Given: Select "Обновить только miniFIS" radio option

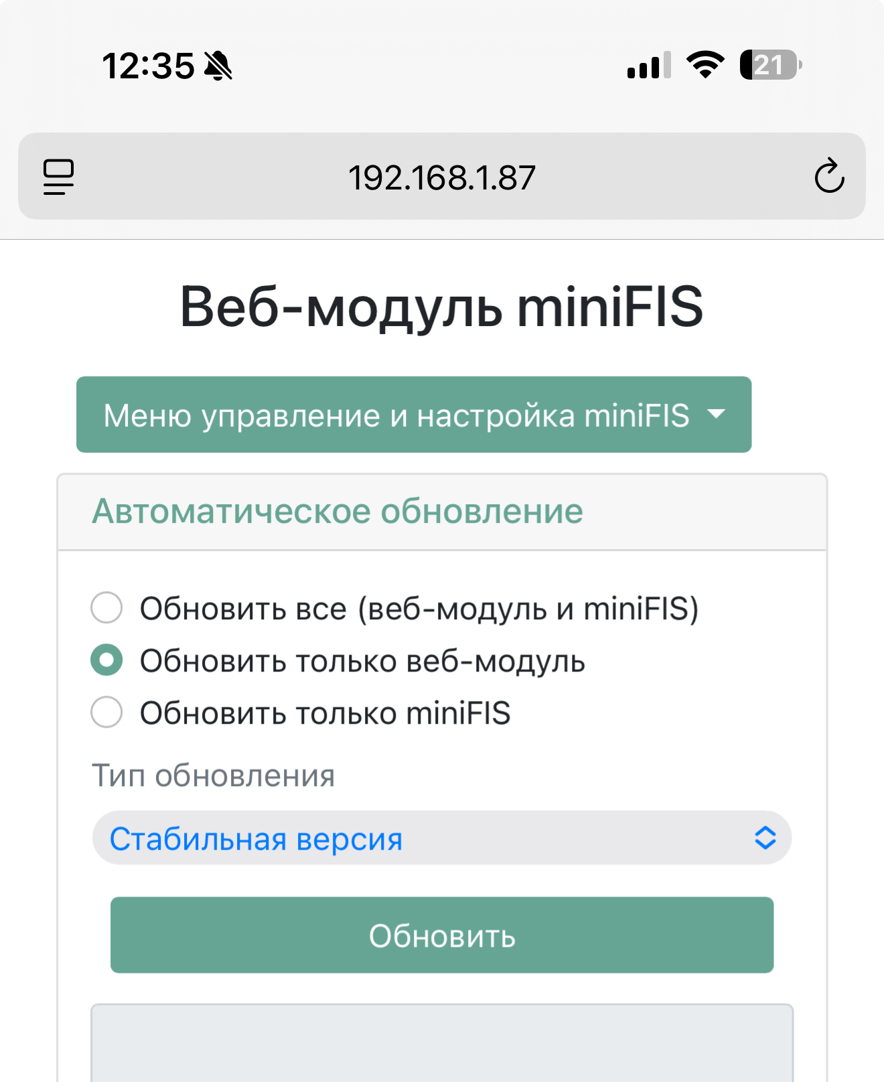Looking at the screenshot, I should (x=106, y=712).
